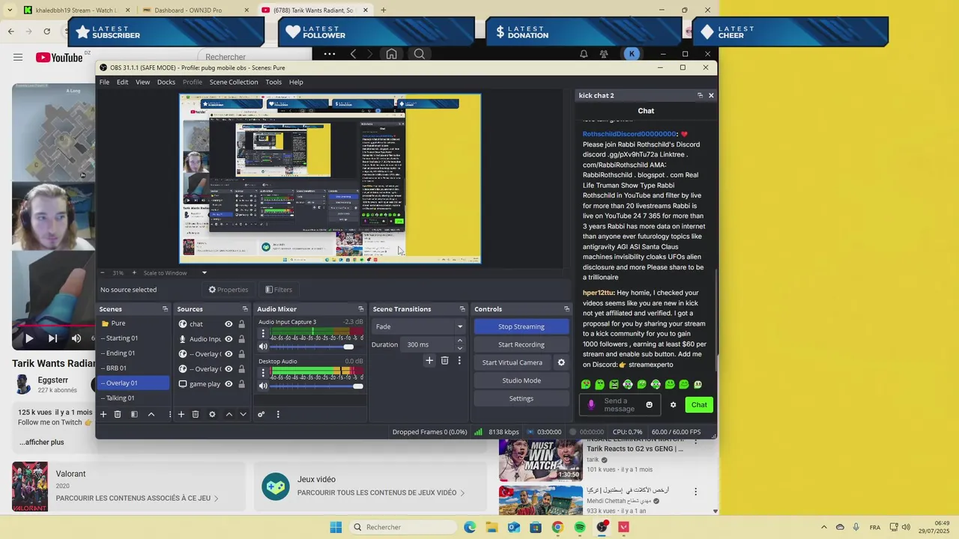The image size is (959, 539).
Task: Open Chrome tab search chevron
Action: tap(10, 10)
